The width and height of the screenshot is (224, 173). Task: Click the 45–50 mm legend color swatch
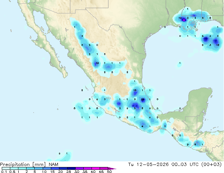pyautogui.click(x=104, y=168)
